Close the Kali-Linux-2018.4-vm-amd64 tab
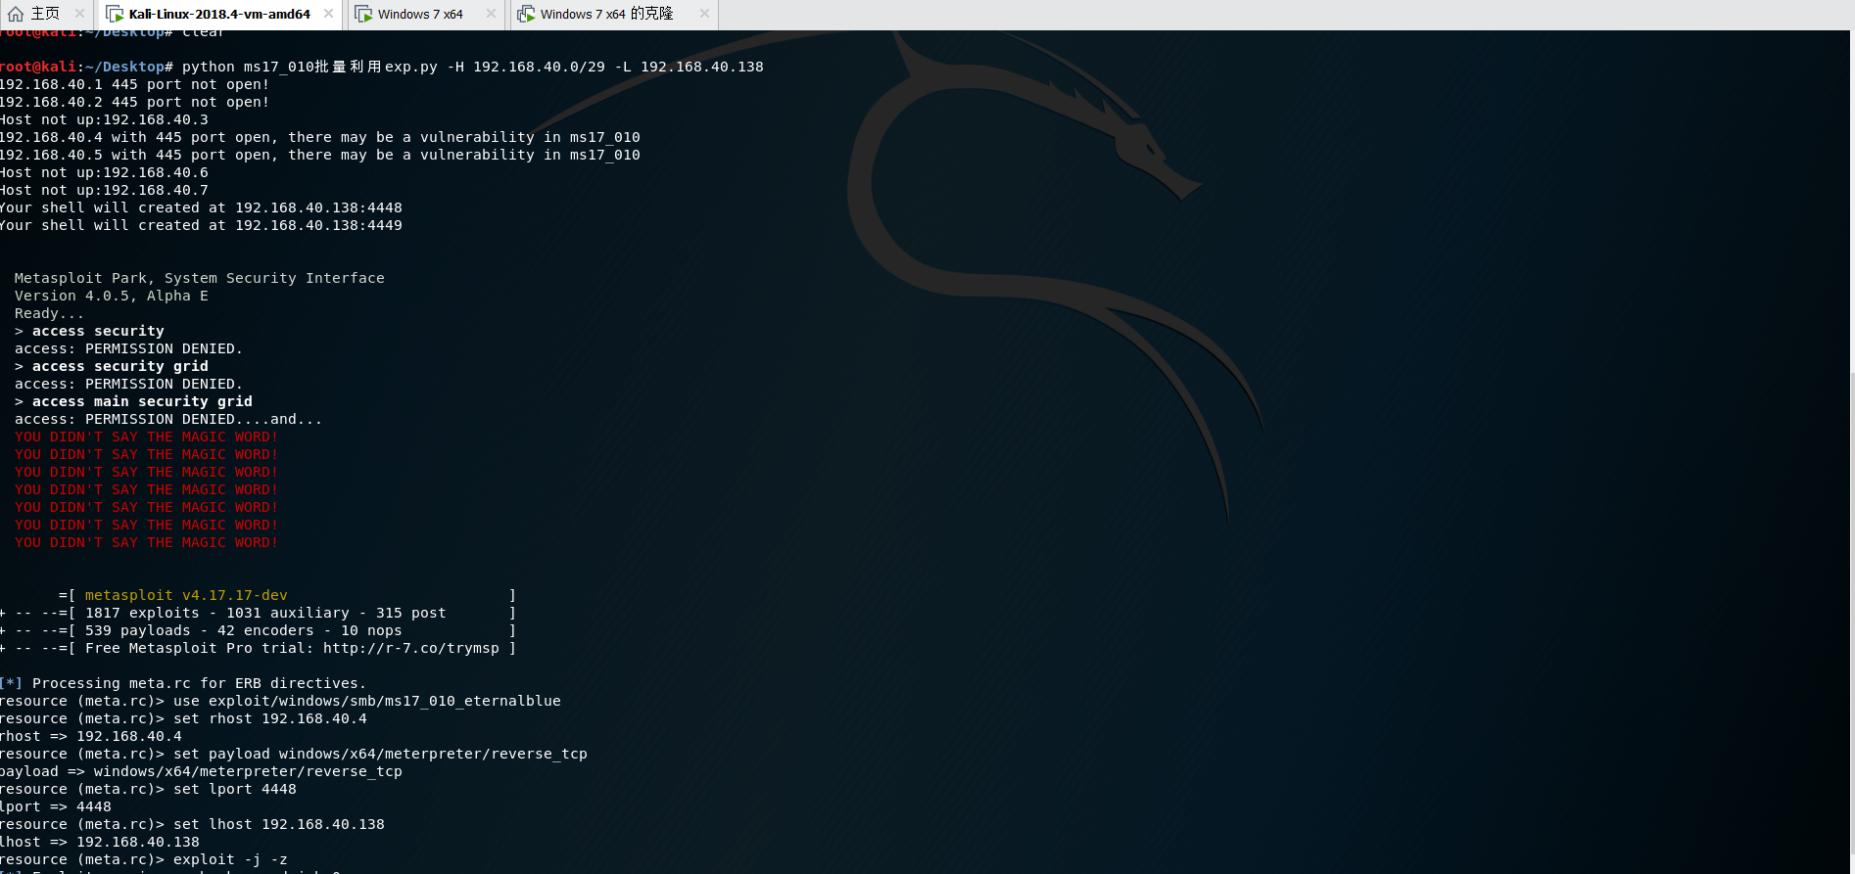The height and width of the screenshot is (874, 1855). click(x=328, y=14)
